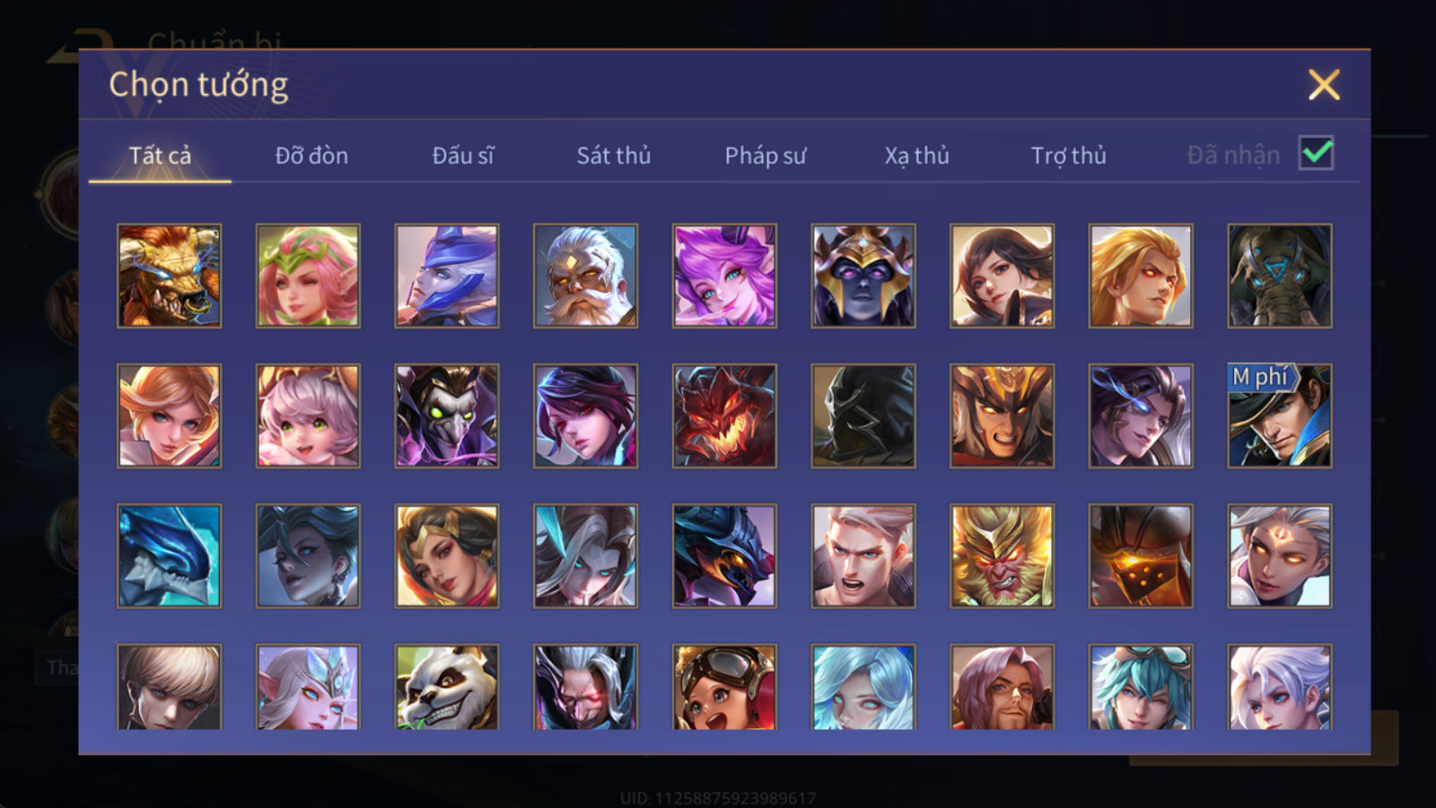The height and width of the screenshot is (808, 1436).
Task: Select the bull-headed beast hero portrait
Action: coord(170,276)
